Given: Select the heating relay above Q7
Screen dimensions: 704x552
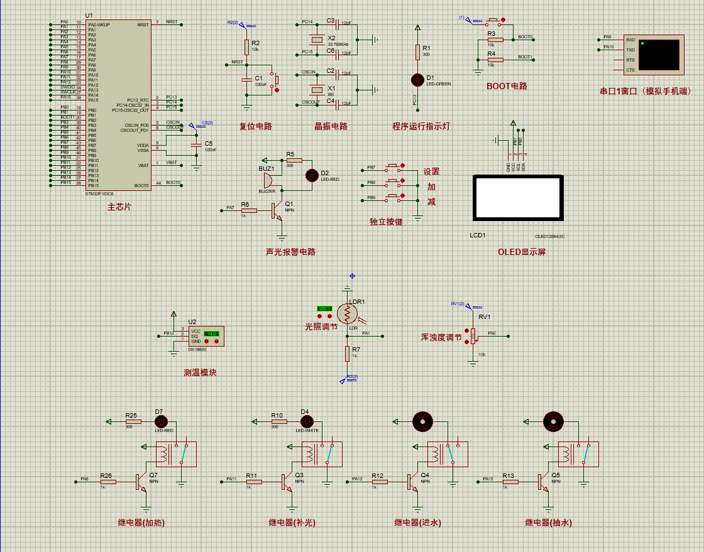Looking at the screenshot, I should coord(176,454).
